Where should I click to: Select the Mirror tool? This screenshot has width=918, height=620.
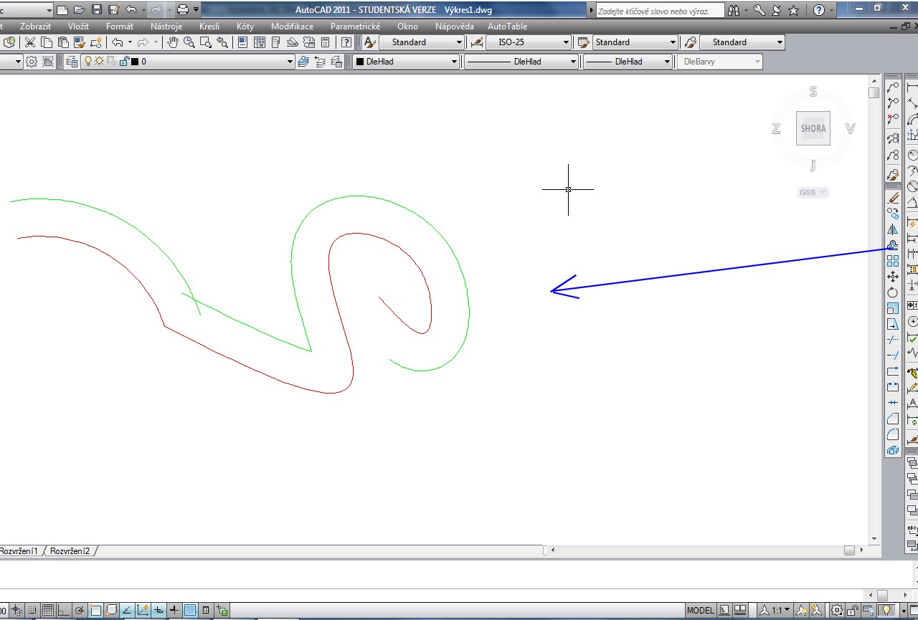click(x=893, y=229)
